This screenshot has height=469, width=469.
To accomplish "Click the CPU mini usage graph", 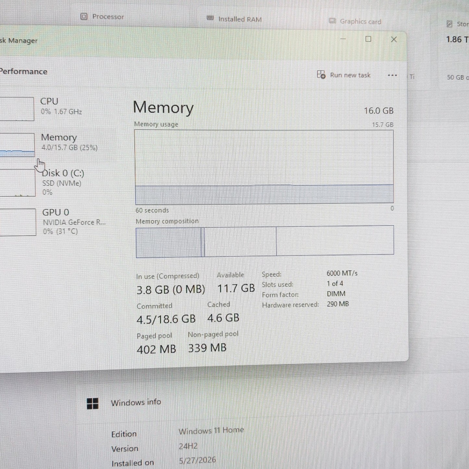I will click(x=16, y=109).
